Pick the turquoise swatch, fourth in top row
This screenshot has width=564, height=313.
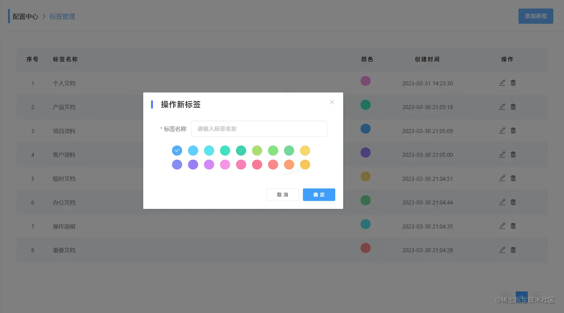[x=225, y=150]
